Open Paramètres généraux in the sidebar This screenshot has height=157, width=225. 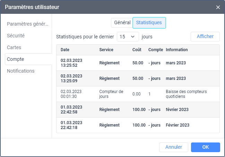(28, 24)
